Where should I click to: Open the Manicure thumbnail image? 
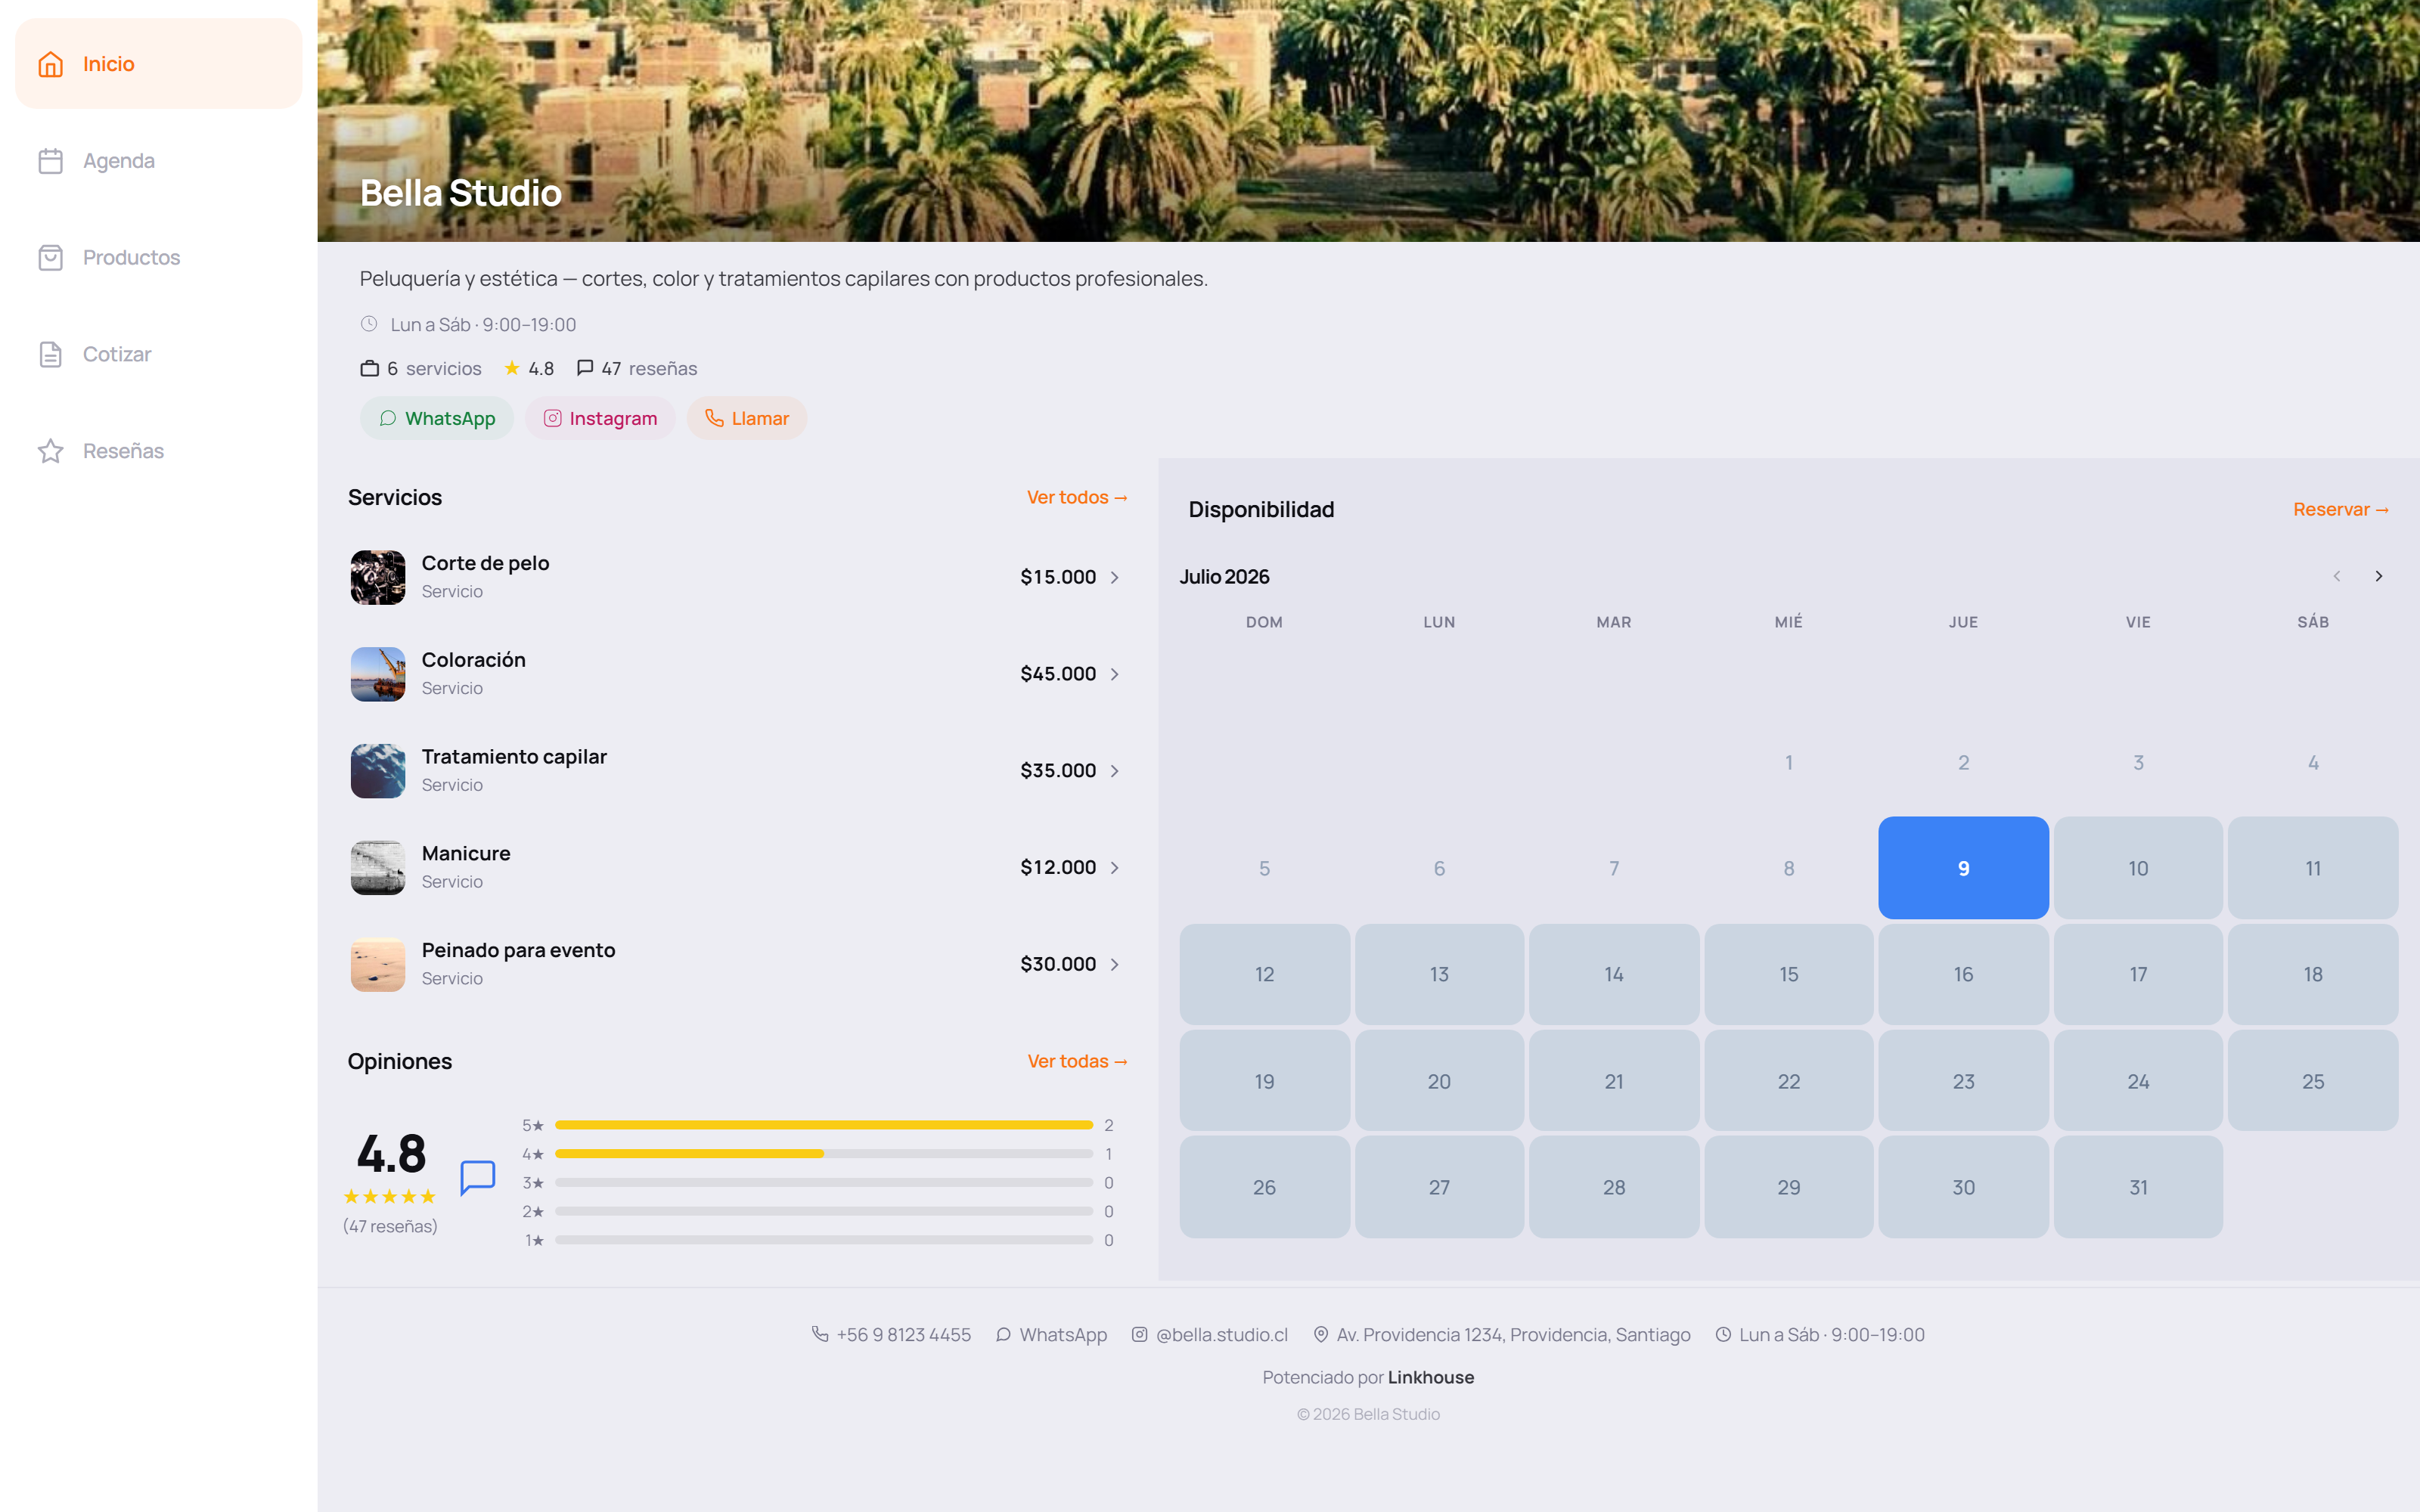[378, 868]
